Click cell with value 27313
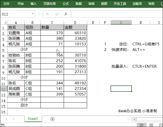The image size is (163, 127). pos(75,72)
